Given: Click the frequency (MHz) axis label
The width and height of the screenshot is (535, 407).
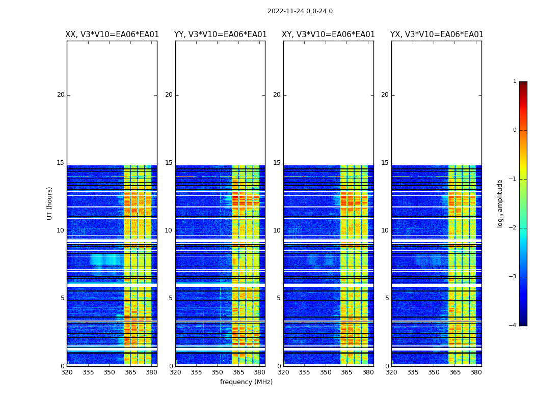Looking at the screenshot, I should tap(246, 382).
